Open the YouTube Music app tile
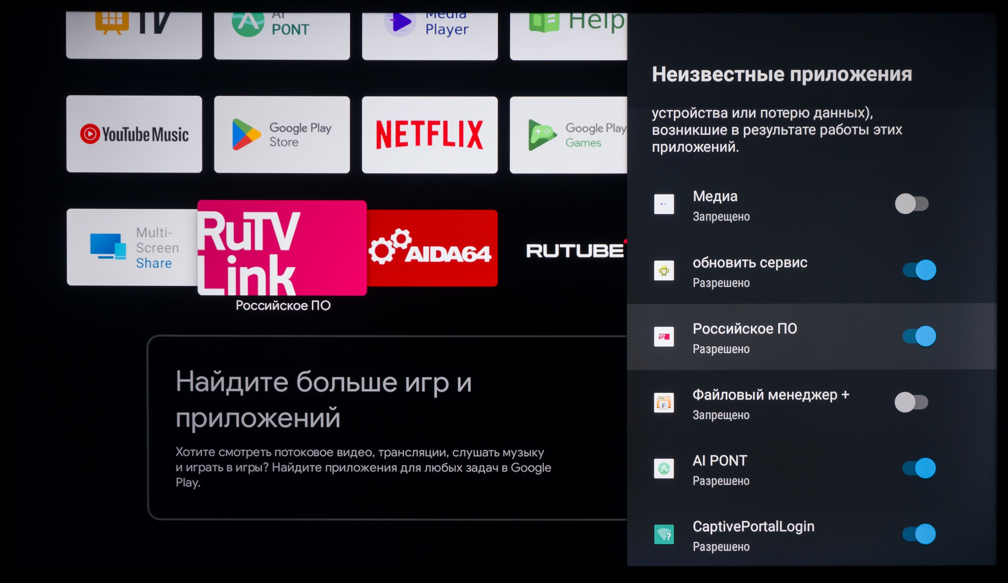This screenshot has width=1008, height=583. point(134,134)
